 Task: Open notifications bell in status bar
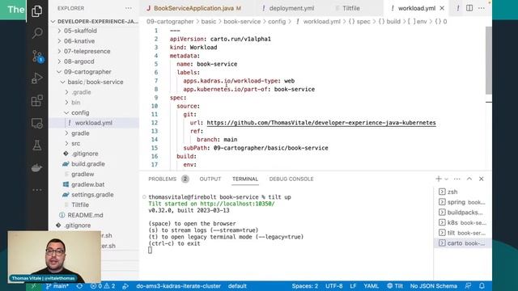click(x=482, y=285)
